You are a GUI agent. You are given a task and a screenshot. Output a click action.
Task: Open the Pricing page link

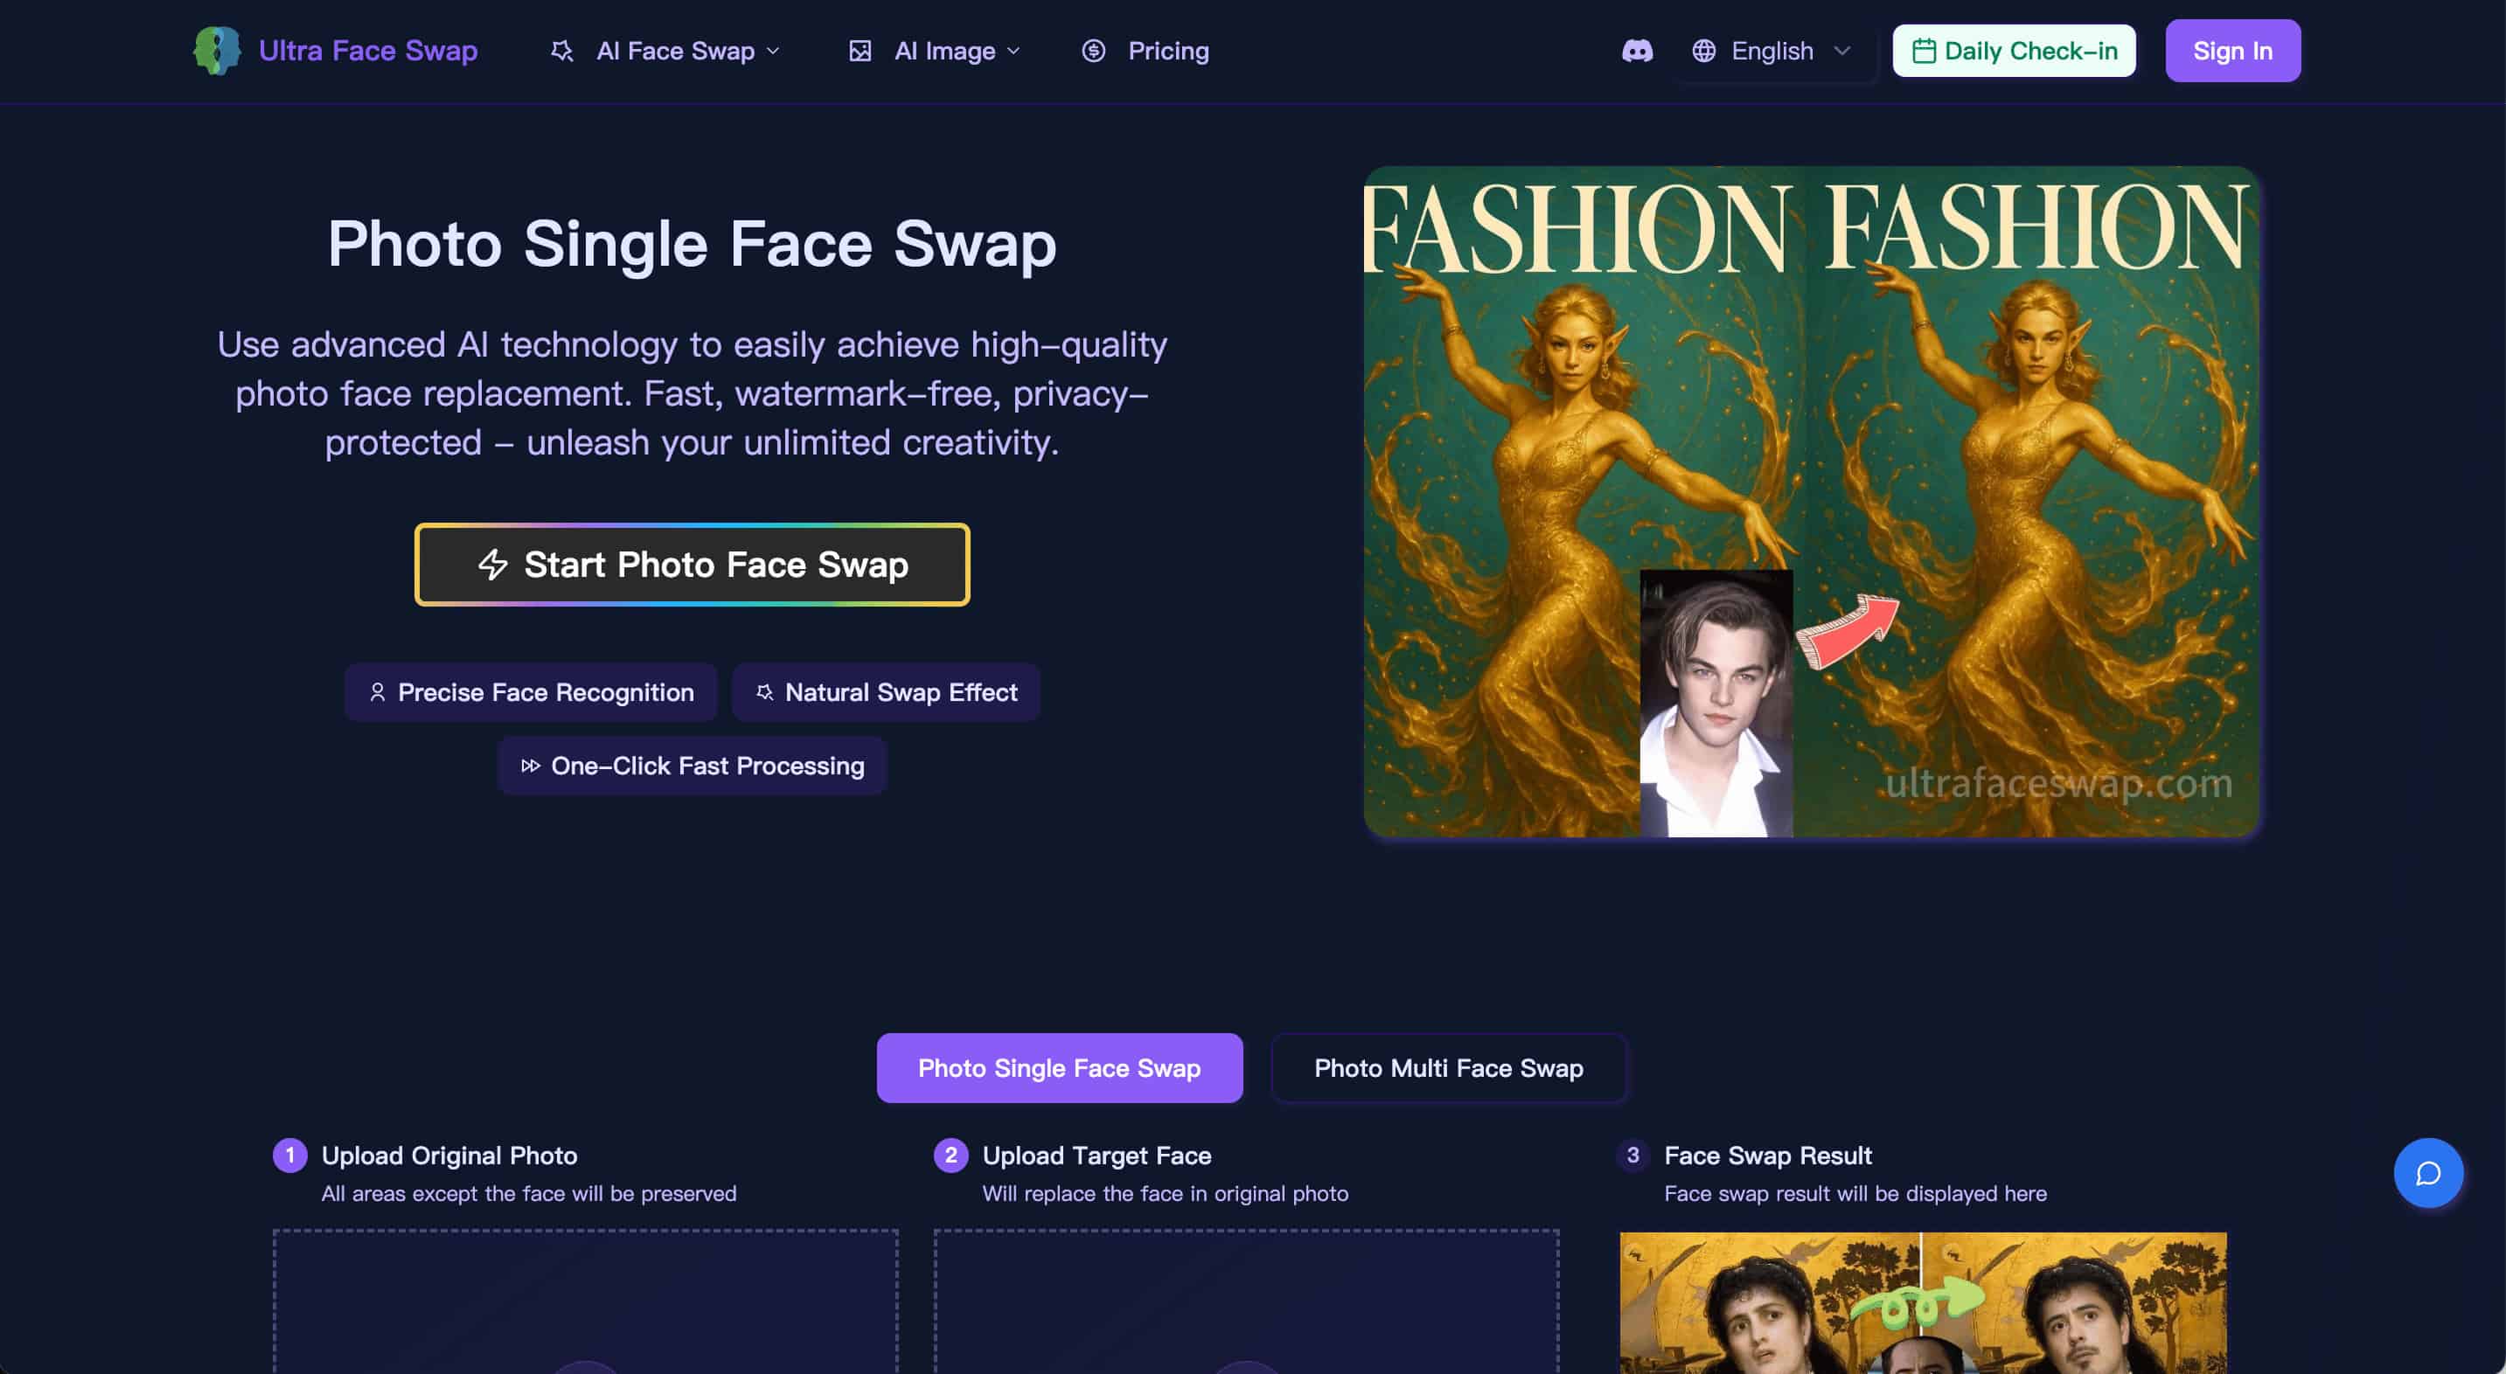tap(1167, 51)
